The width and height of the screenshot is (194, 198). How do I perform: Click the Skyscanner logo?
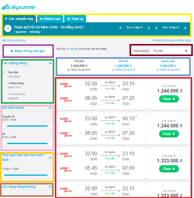[19, 7]
